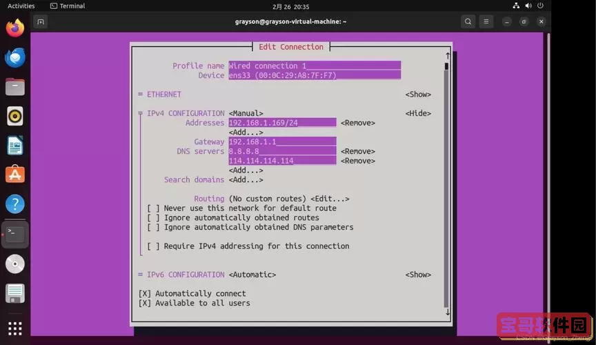Viewport: 596px width, 345px height.
Task: Edit custom routes
Action: 330,199
